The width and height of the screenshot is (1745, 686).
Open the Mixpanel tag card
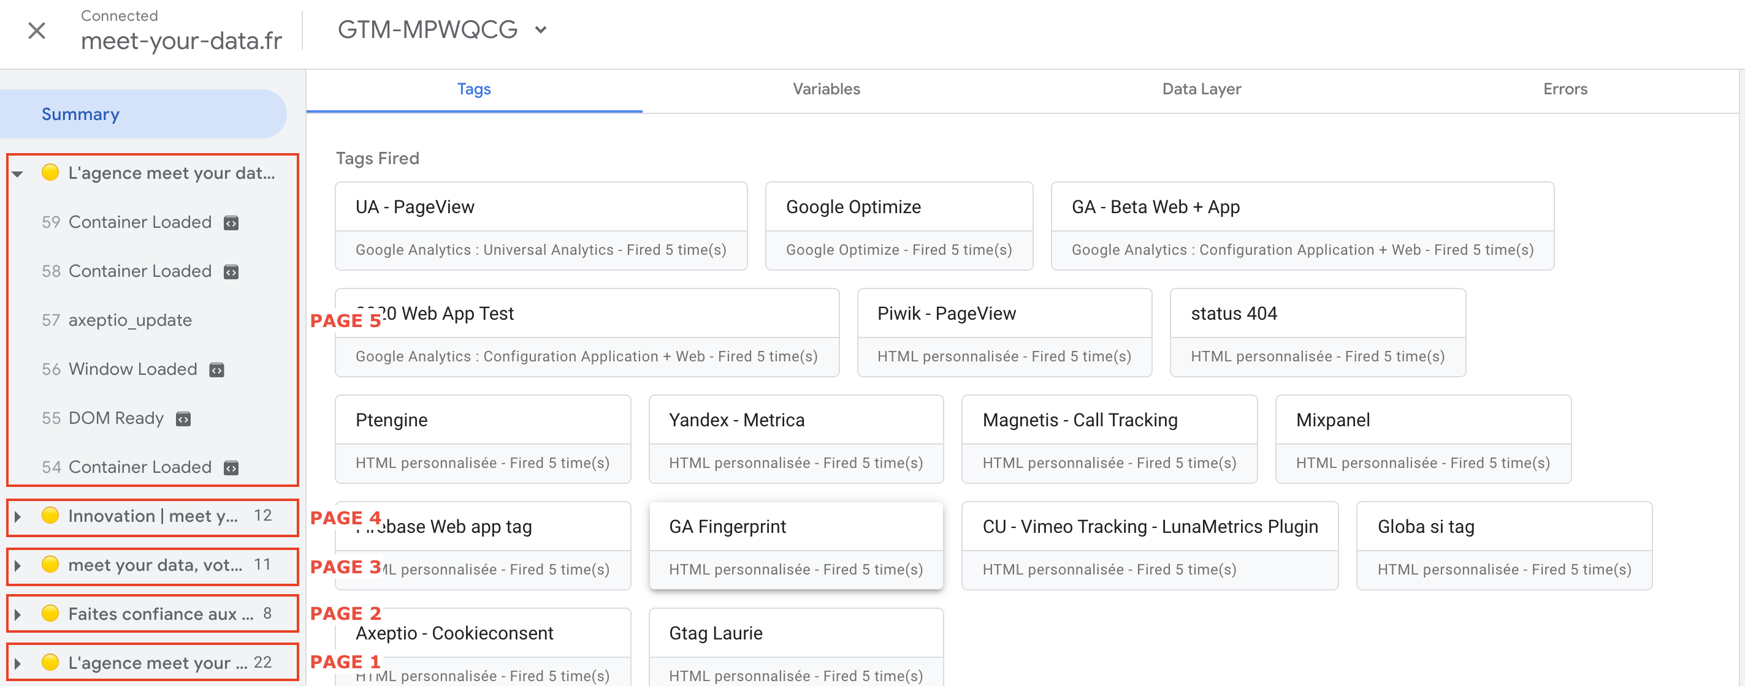[1422, 439]
